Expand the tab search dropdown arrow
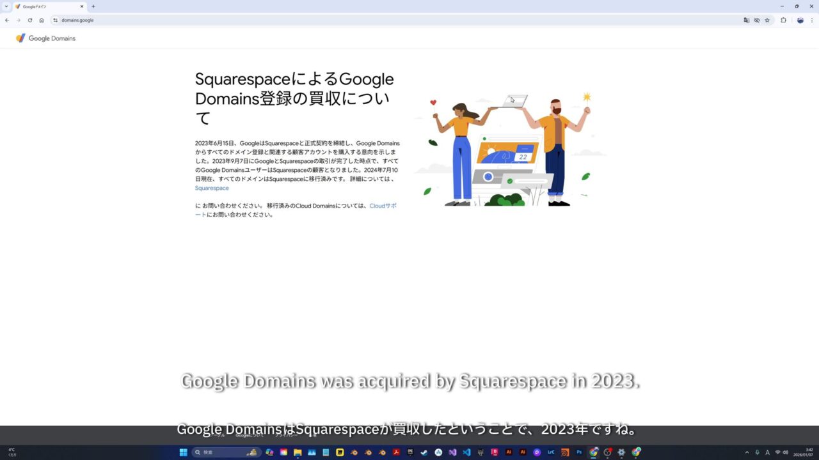 (x=6, y=6)
